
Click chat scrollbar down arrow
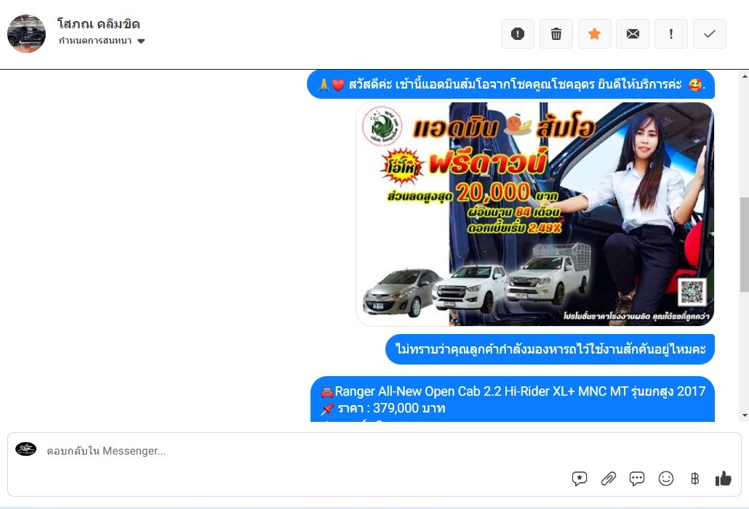[x=745, y=415]
